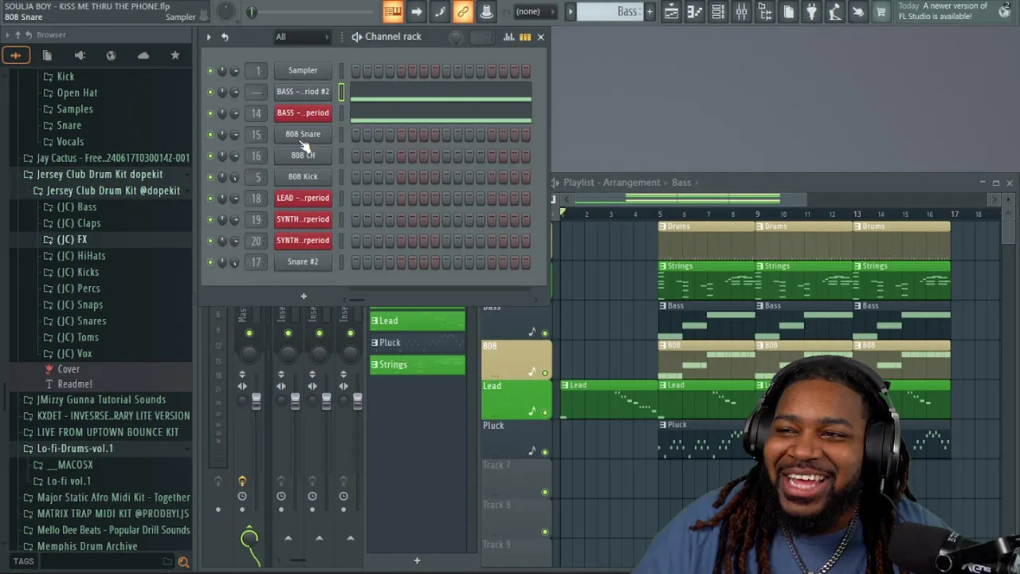Screen dimensions: 1020x574
Task: Click the plug-shaped plugin icon in toolbar
Action: pos(811,11)
